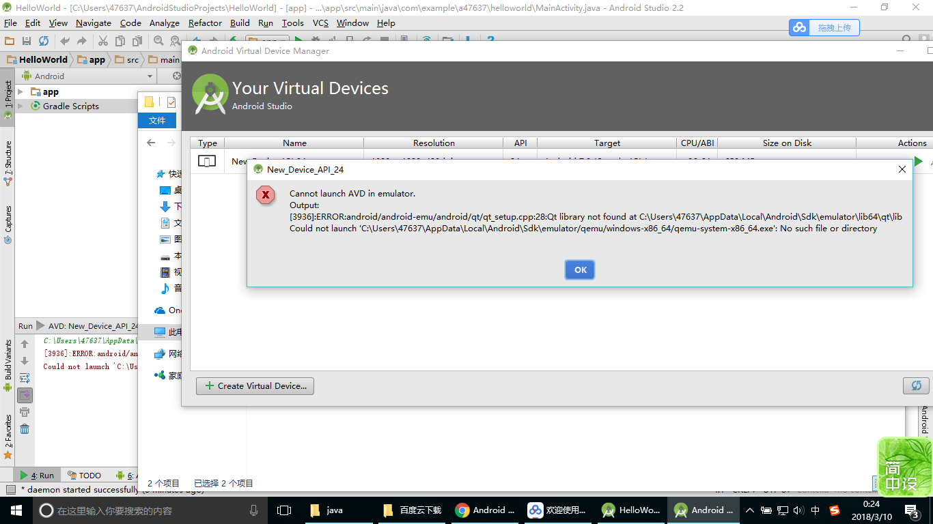Open the 2: Favorites side tab
Viewport: 933px width, 524px height.
tap(8, 437)
